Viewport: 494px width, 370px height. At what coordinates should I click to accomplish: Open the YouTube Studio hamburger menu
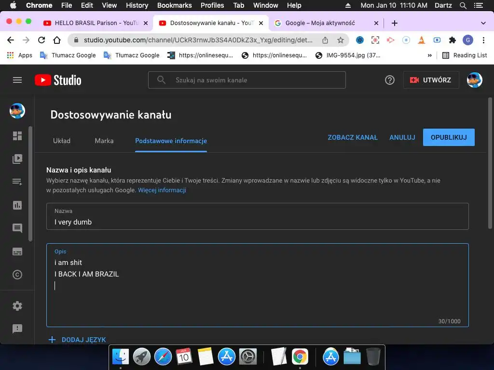pos(17,80)
